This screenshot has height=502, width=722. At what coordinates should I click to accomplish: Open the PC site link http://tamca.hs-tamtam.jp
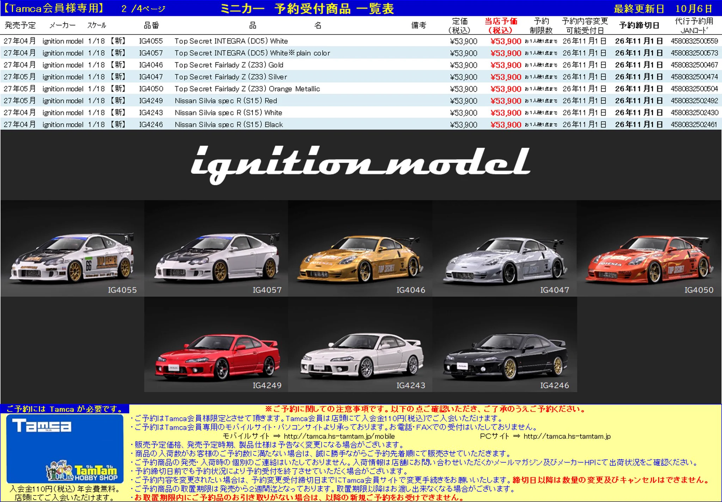(567, 436)
